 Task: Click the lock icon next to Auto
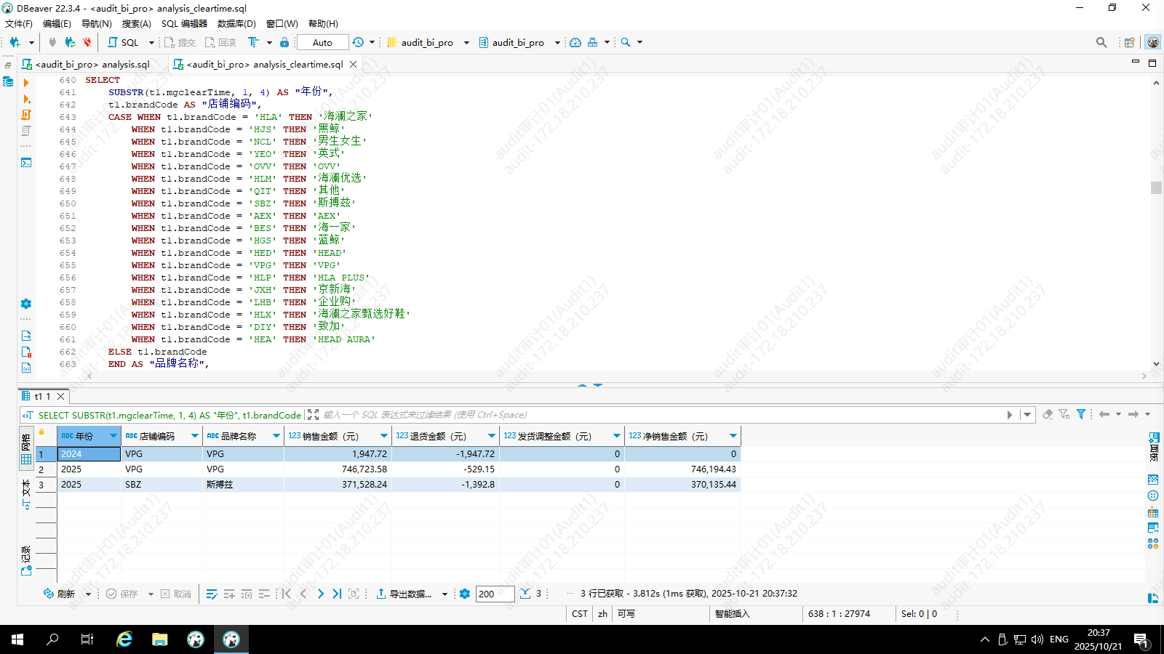click(284, 42)
